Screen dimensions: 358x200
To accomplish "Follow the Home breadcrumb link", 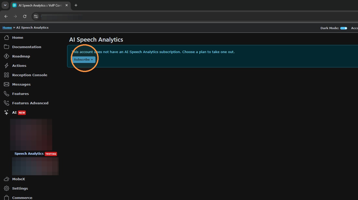I will tap(7, 28).
